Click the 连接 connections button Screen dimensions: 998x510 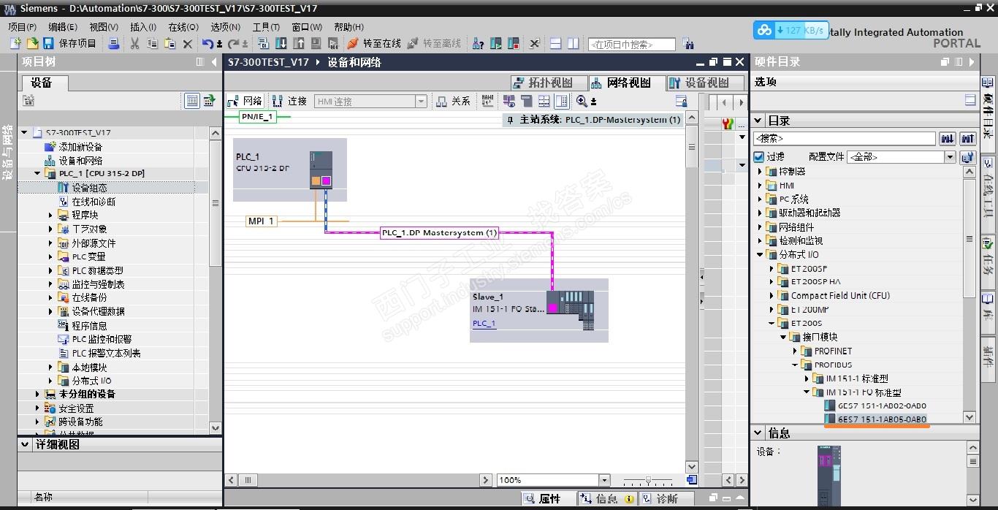[x=290, y=101]
